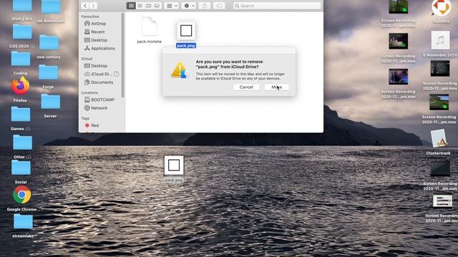458x257 pixels.
Task: Select pack.mcmeta file
Action: (150, 30)
